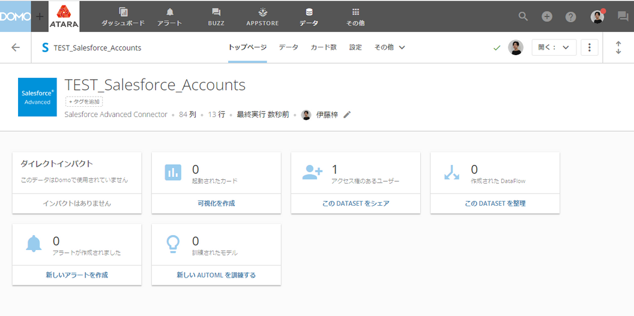Open the アラート bell navigation item
The height and width of the screenshot is (316, 634).
(x=170, y=17)
